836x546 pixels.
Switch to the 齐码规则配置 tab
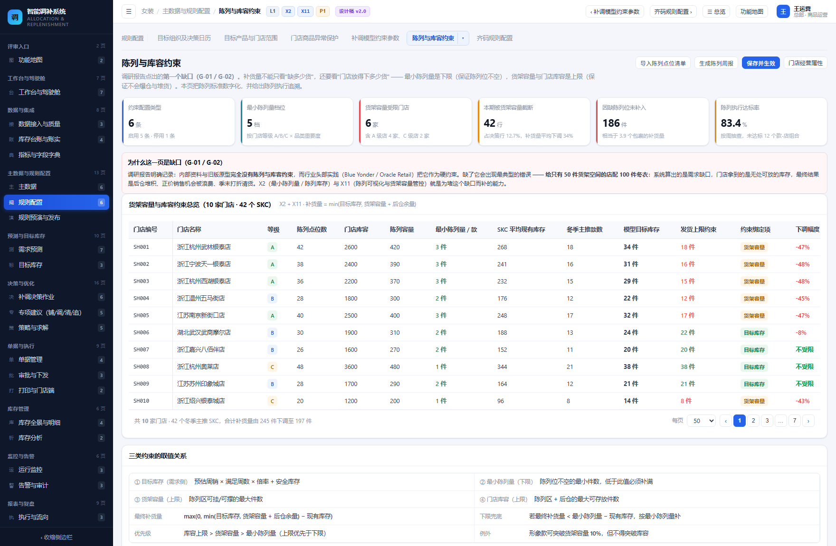click(494, 38)
